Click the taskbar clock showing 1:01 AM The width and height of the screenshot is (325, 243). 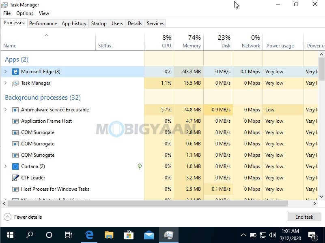(x=290, y=235)
